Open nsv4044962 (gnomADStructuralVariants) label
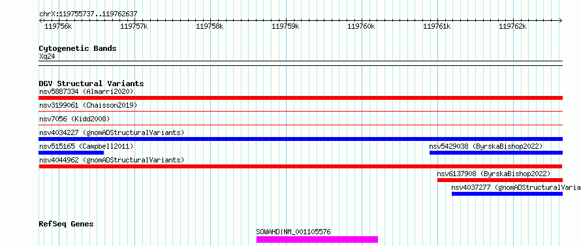 tap(112, 160)
